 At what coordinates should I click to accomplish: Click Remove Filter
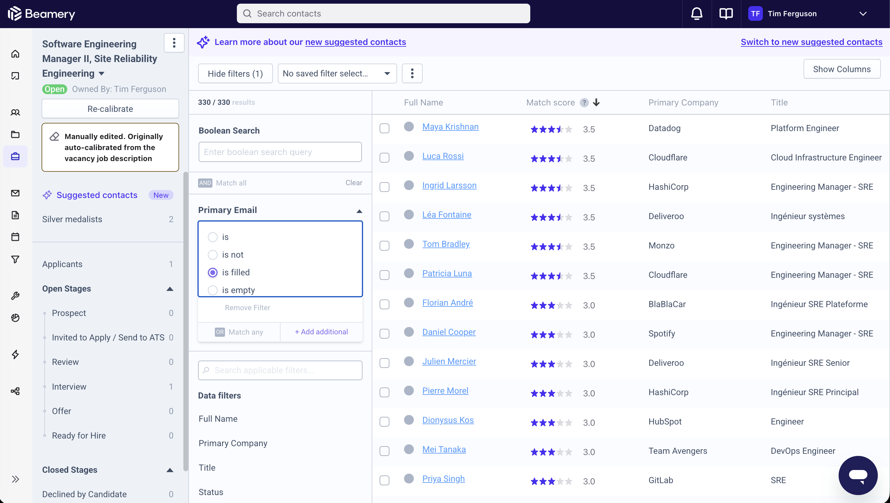click(x=247, y=307)
